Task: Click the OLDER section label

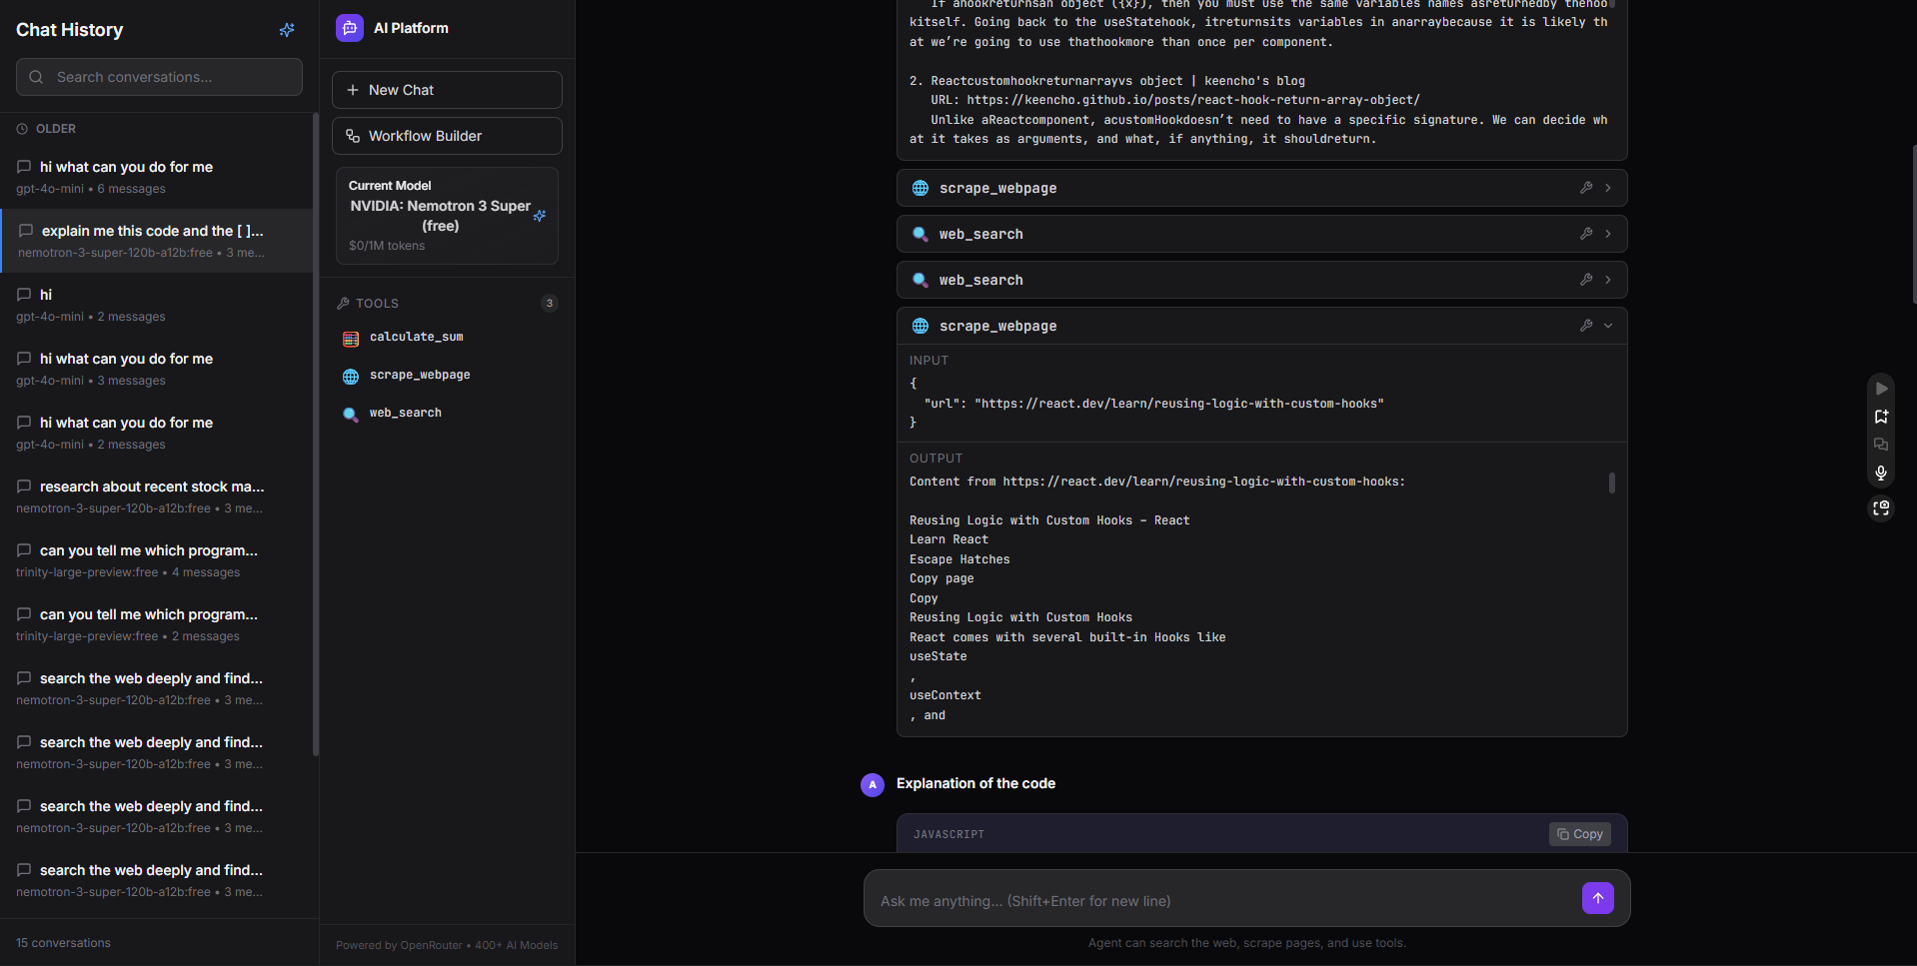Action: click(x=56, y=129)
